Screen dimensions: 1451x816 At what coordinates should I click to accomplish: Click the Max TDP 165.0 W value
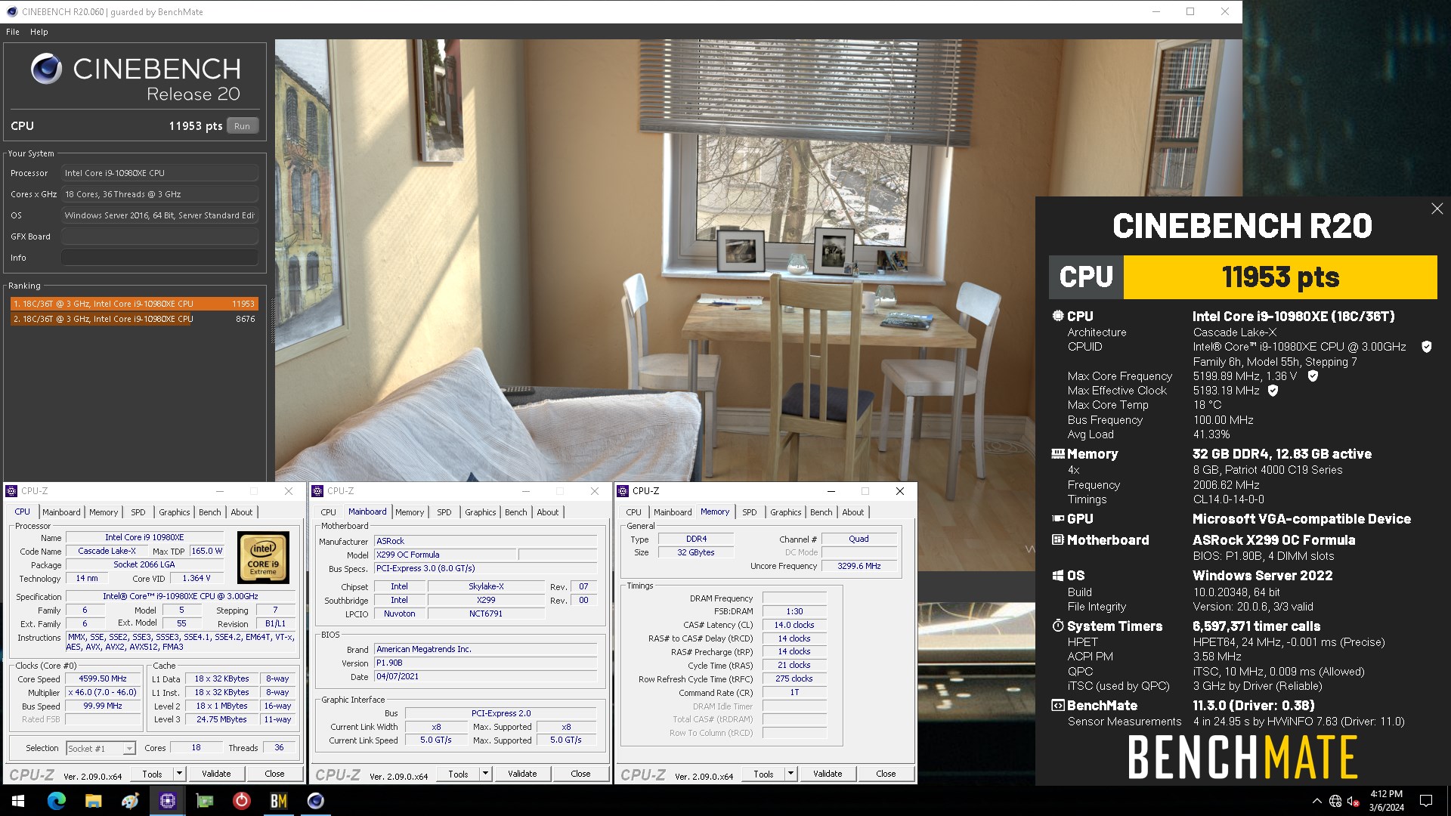coord(207,551)
